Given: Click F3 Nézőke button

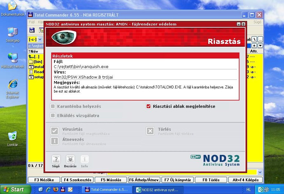Looking at the screenshot, I should (44, 180).
